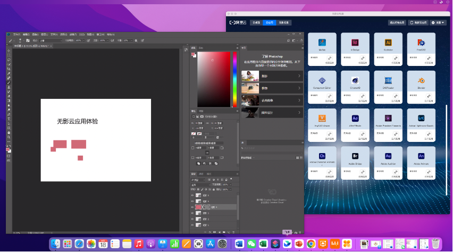Hide the selected layer with red thumbnail

pyautogui.click(x=192, y=207)
